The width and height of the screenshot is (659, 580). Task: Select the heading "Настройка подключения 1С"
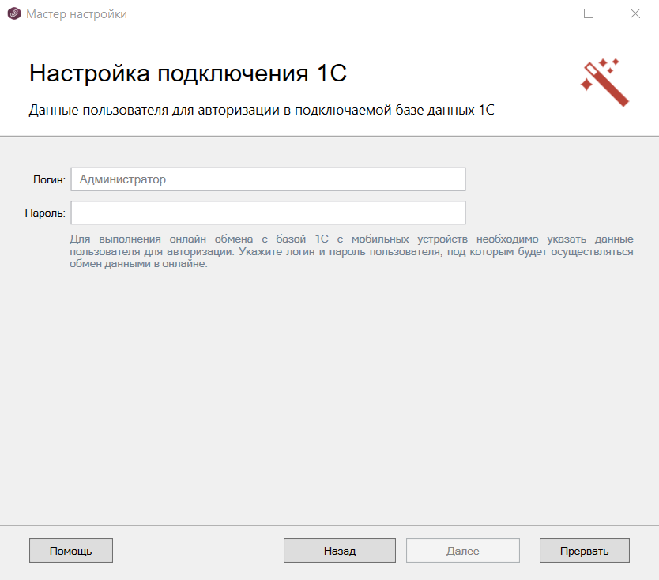click(x=188, y=73)
